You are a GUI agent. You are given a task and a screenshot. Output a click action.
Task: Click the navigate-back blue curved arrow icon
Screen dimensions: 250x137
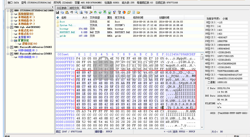(114, 12)
